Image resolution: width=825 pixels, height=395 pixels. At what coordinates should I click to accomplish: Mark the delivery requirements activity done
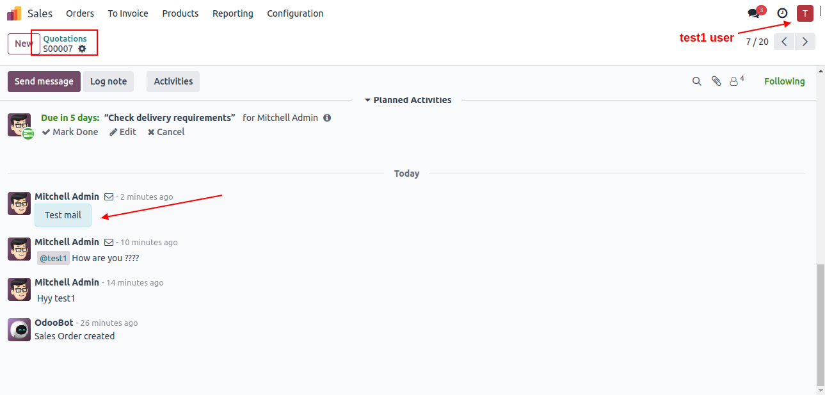pos(70,132)
